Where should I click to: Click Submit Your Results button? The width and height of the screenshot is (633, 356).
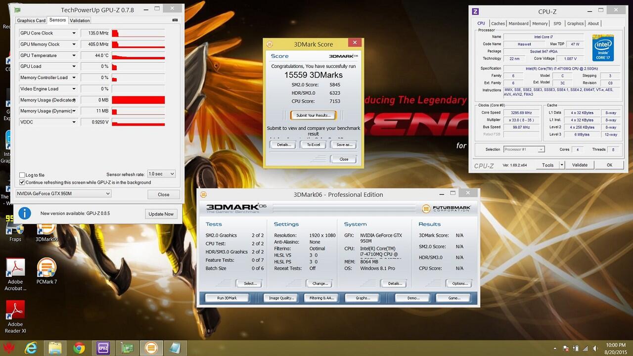point(313,115)
